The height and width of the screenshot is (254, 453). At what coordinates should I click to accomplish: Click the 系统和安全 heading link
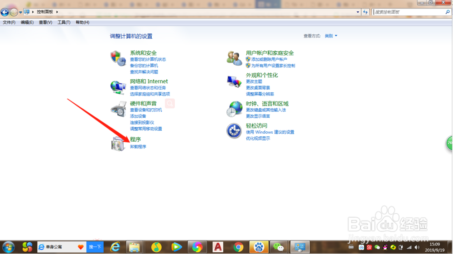coord(143,53)
